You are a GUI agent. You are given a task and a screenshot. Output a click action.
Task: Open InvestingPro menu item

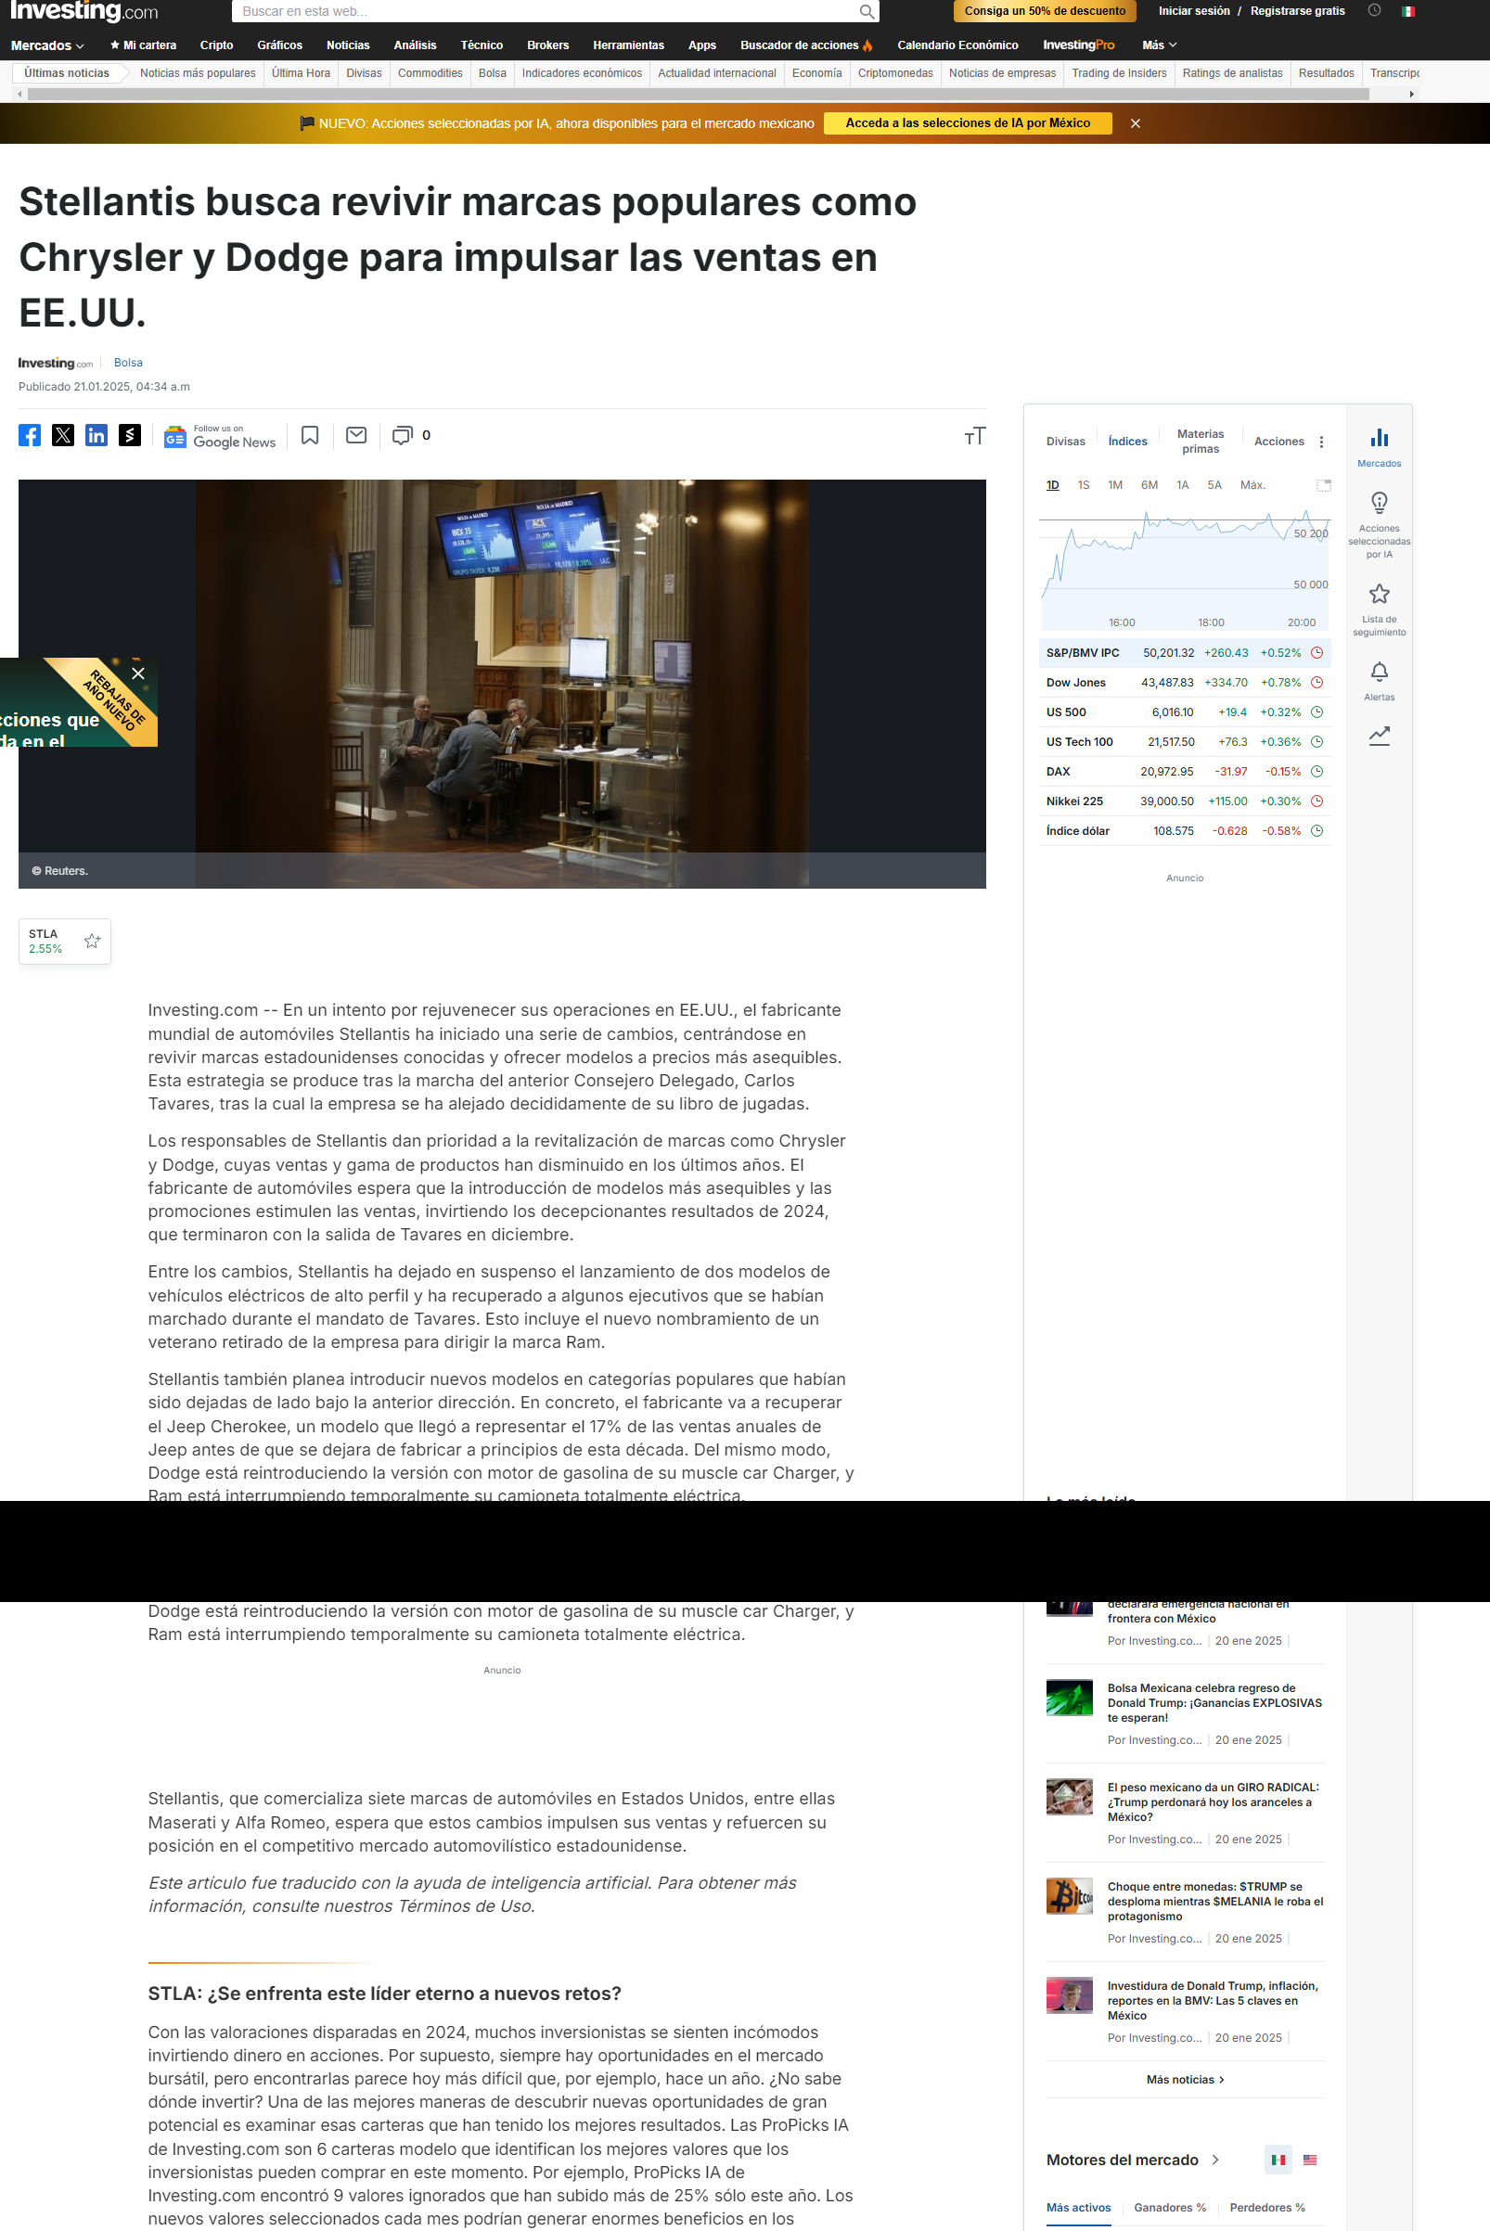tap(1077, 45)
